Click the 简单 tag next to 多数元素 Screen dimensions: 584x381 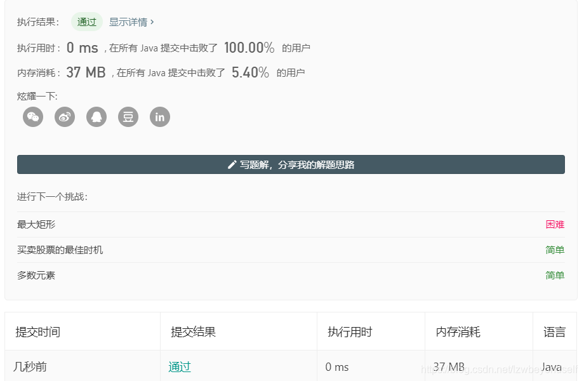tap(554, 275)
